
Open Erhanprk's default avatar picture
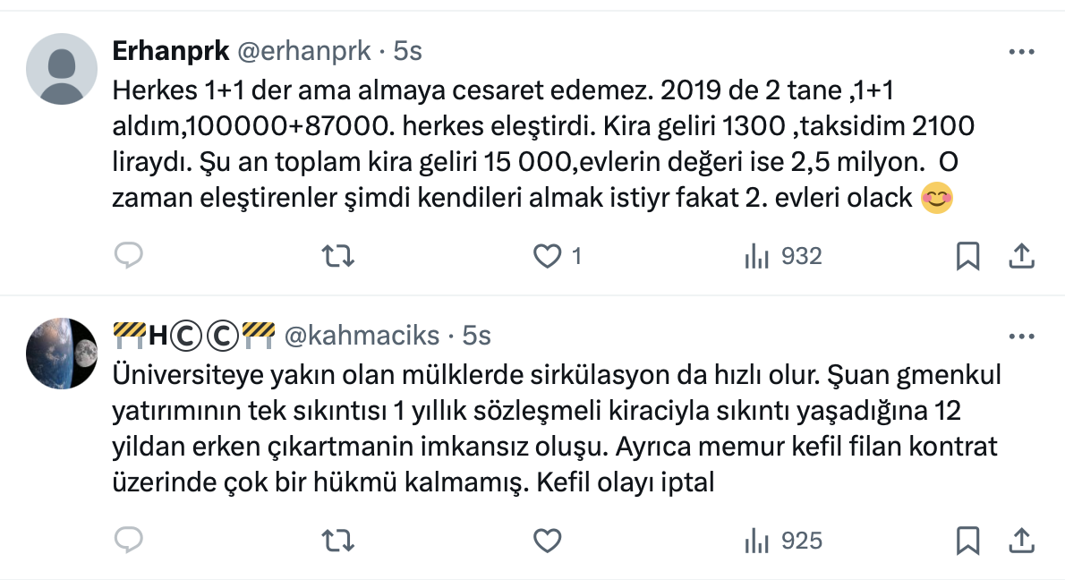(62, 69)
